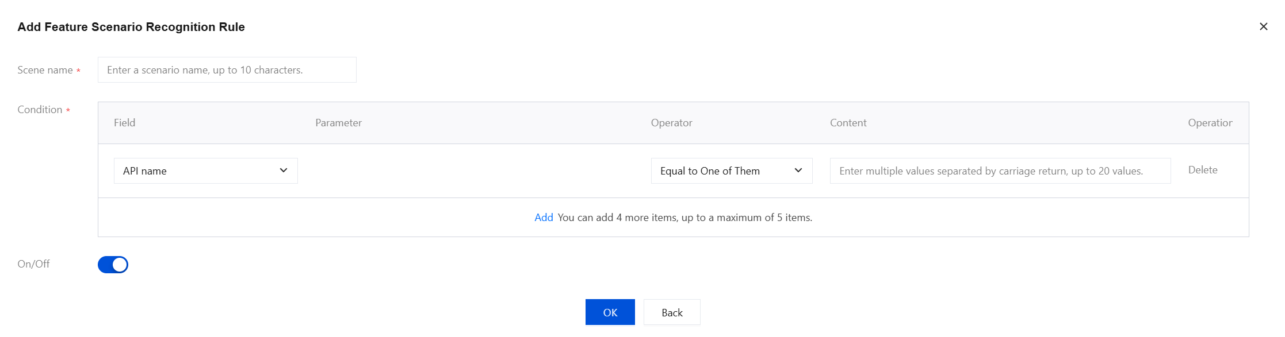Click the Parameter column header
This screenshot has width=1285, height=337.
tap(338, 123)
